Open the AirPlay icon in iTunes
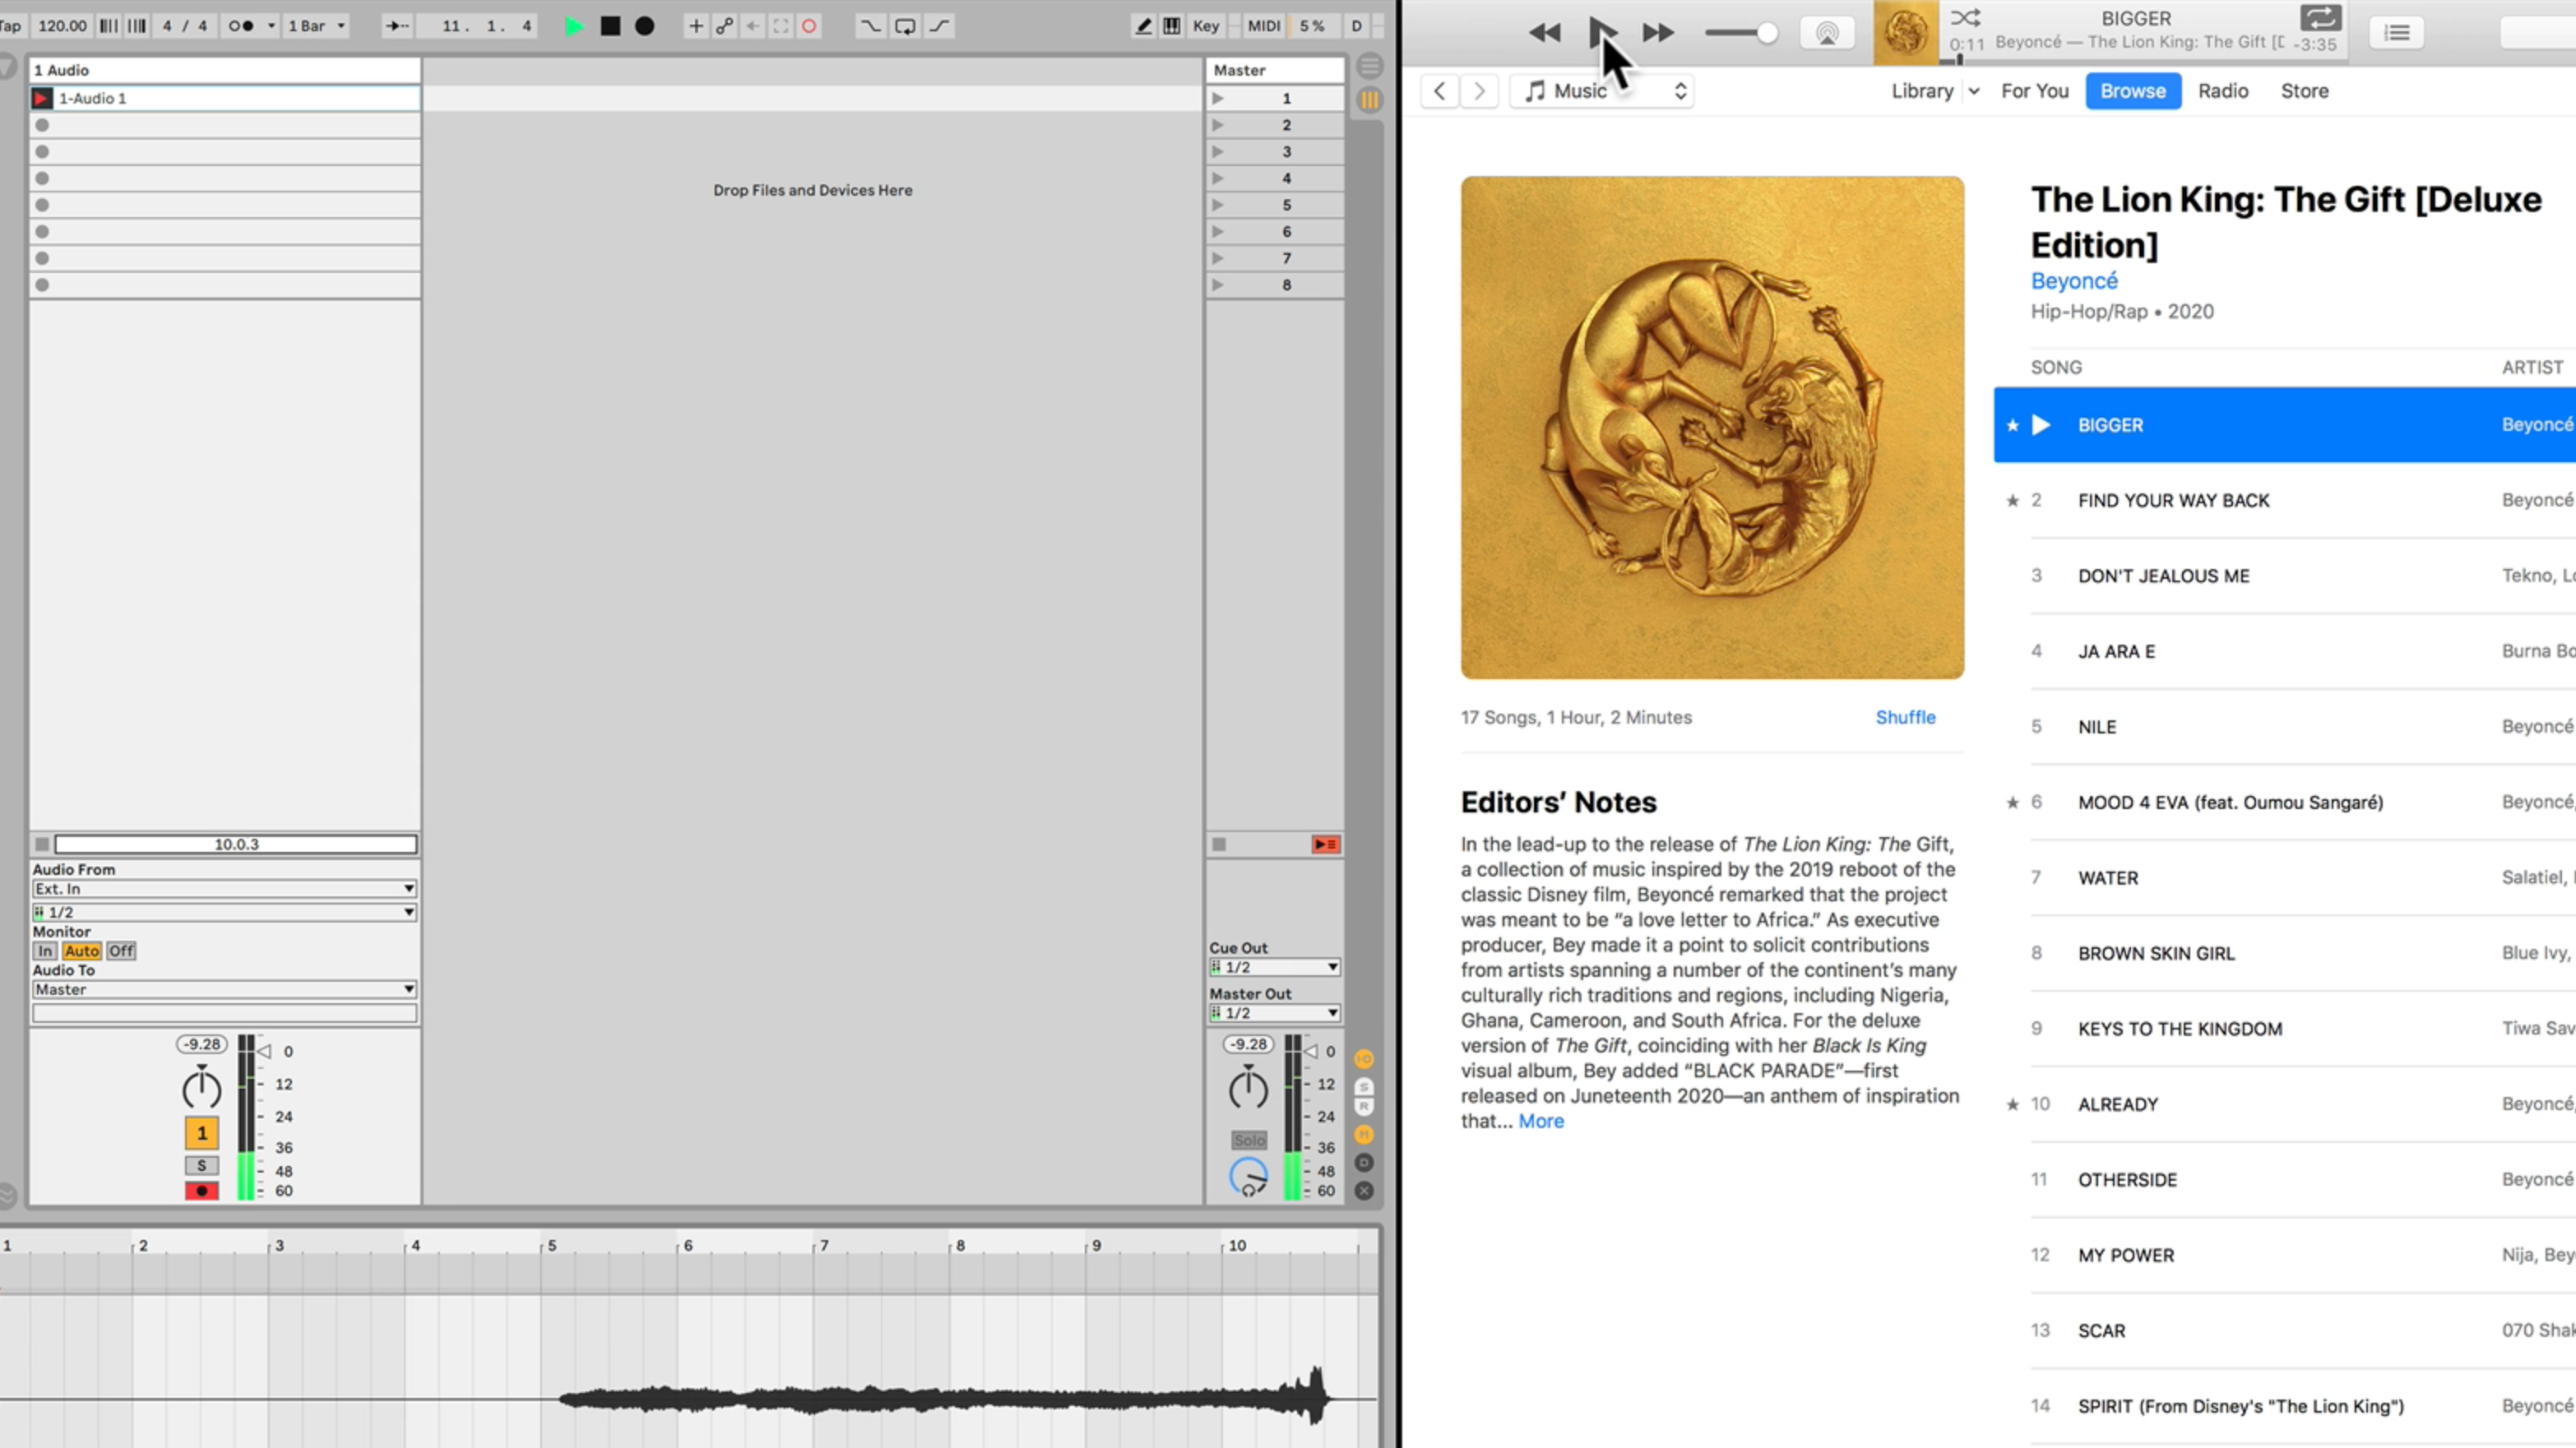 tap(1827, 32)
